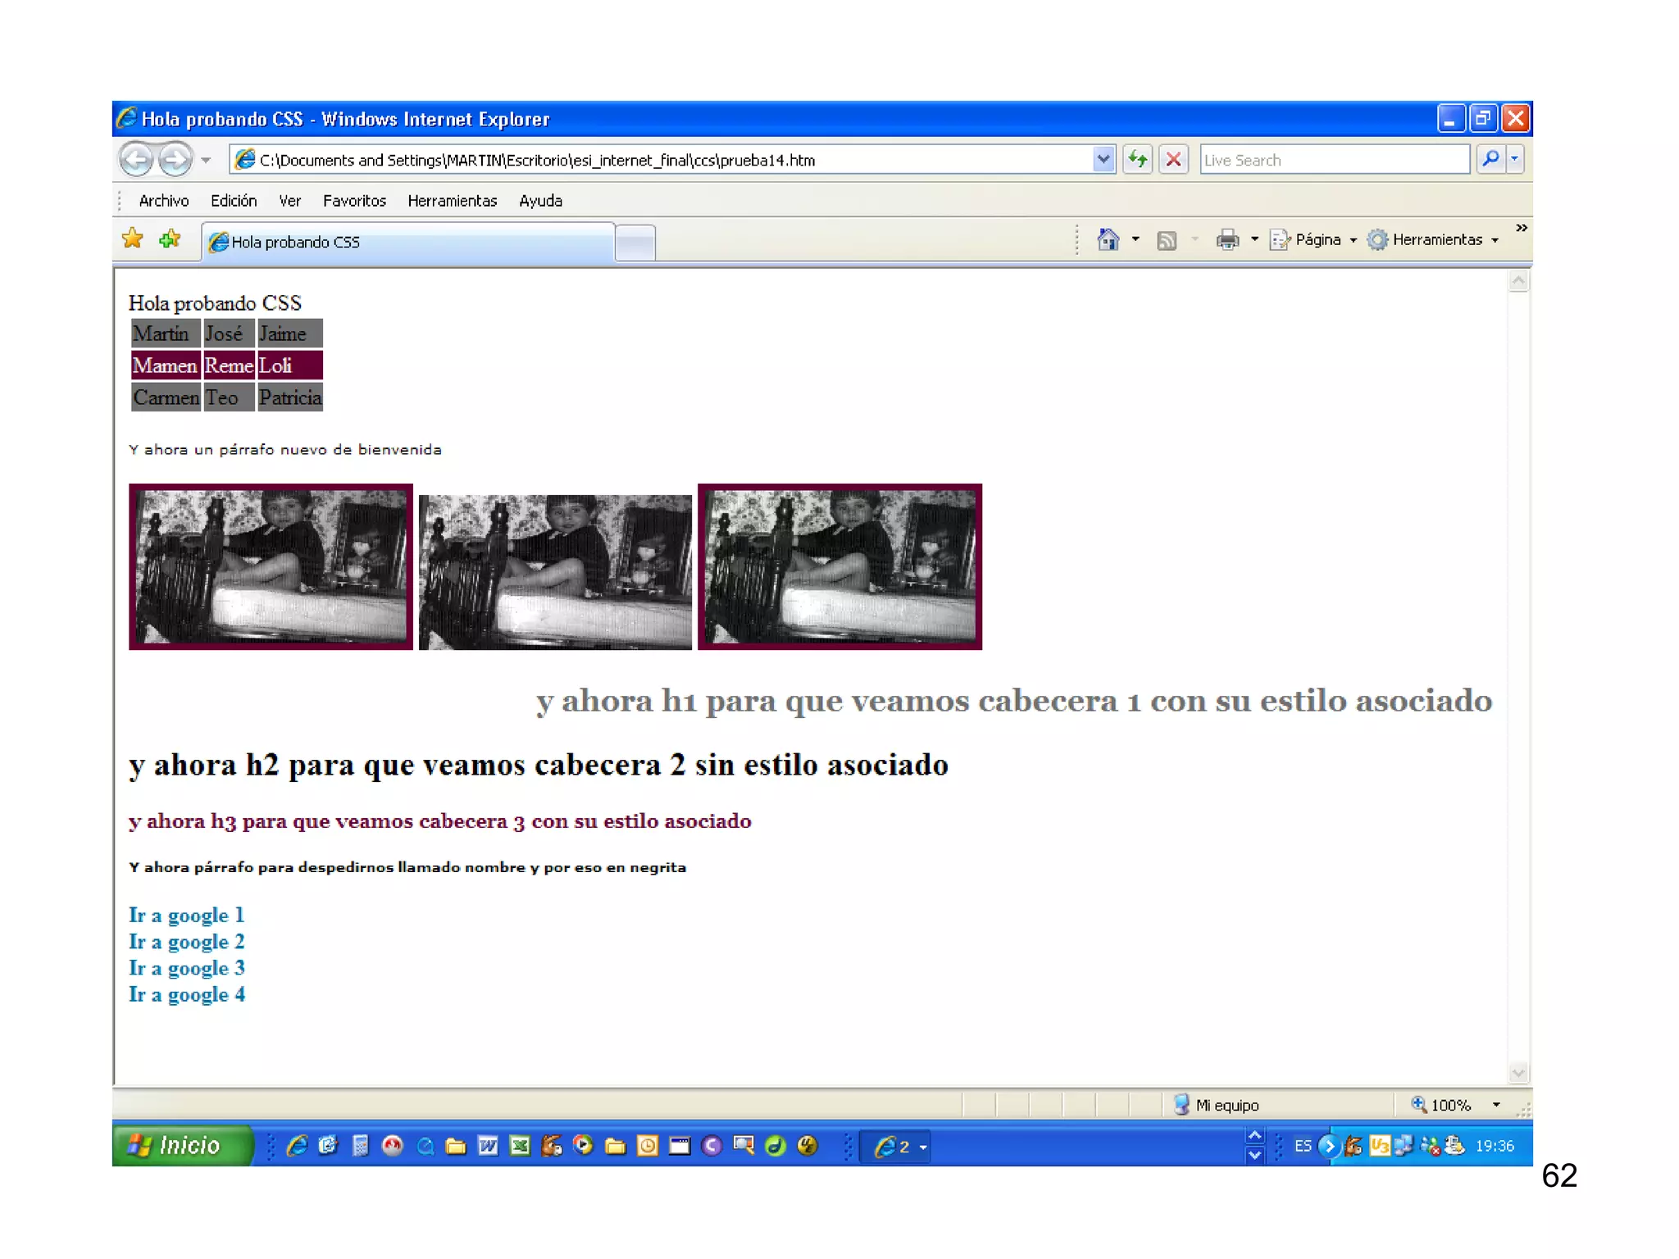Open the Archivo menu

pos(163,201)
